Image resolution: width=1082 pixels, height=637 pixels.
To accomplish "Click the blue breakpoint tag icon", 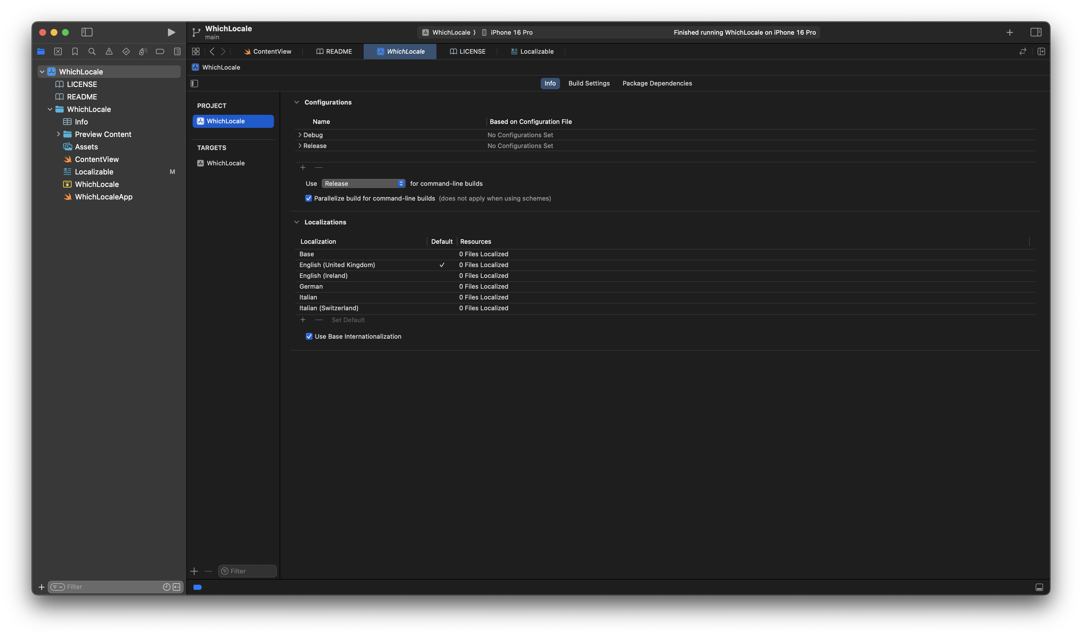I will click(197, 587).
